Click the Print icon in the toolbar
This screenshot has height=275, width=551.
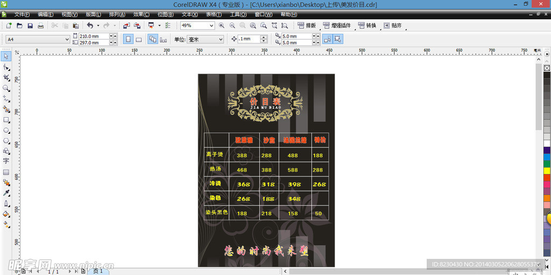coord(40,26)
